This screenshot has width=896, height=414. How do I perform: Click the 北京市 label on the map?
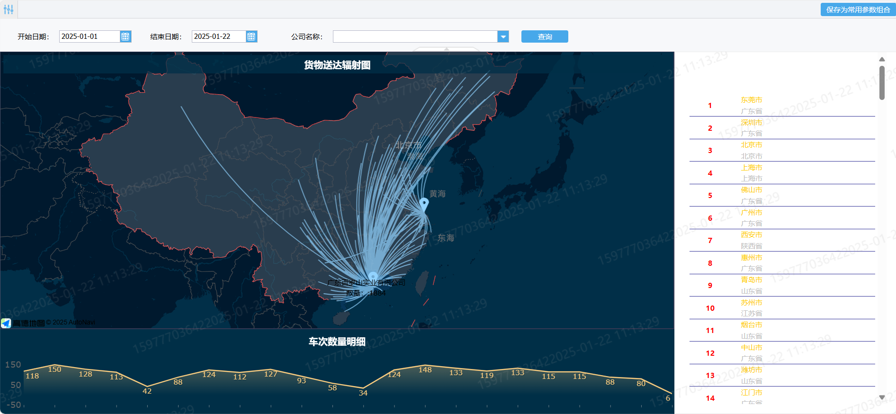click(408, 145)
